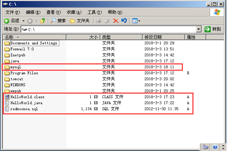Click the 'R' attribute of Program Files
This screenshot has width=227, height=151.
click(188, 73)
